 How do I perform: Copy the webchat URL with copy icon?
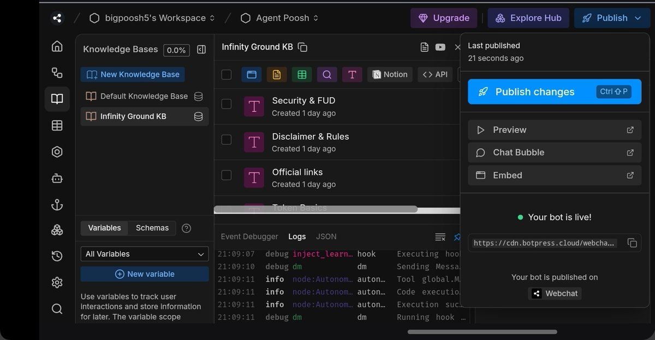632,243
